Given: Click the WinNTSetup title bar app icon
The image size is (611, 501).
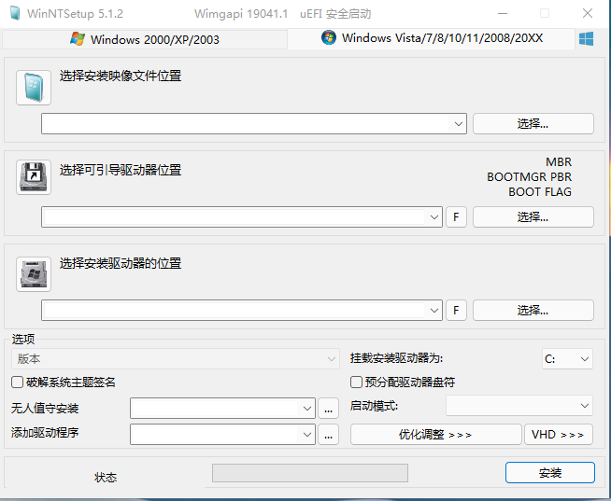Looking at the screenshot, I should pyautogui.click(x=15, y=13).
